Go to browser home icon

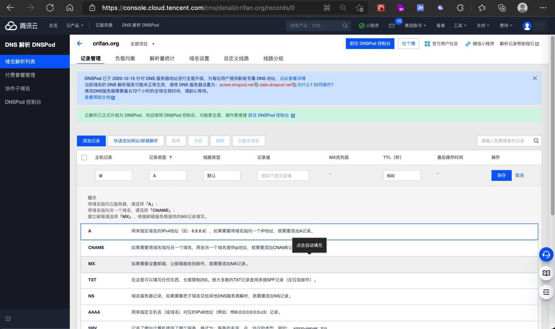pos(70,8)
